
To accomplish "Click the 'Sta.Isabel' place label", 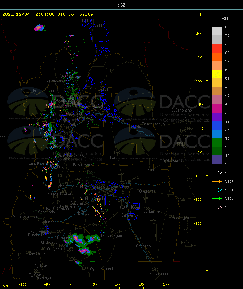I will (159, 274).
